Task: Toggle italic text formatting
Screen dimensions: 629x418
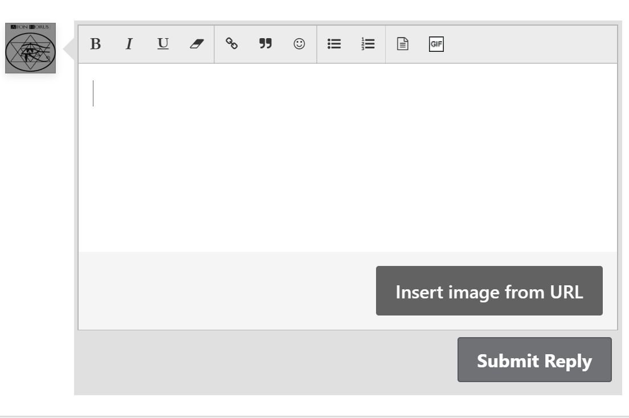Action: [x=129, y=44]
